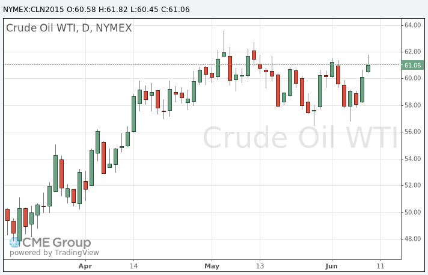Select the 48.00 price axis label
The width and height of the screenshot is (428, 275).
coord(412,239)
